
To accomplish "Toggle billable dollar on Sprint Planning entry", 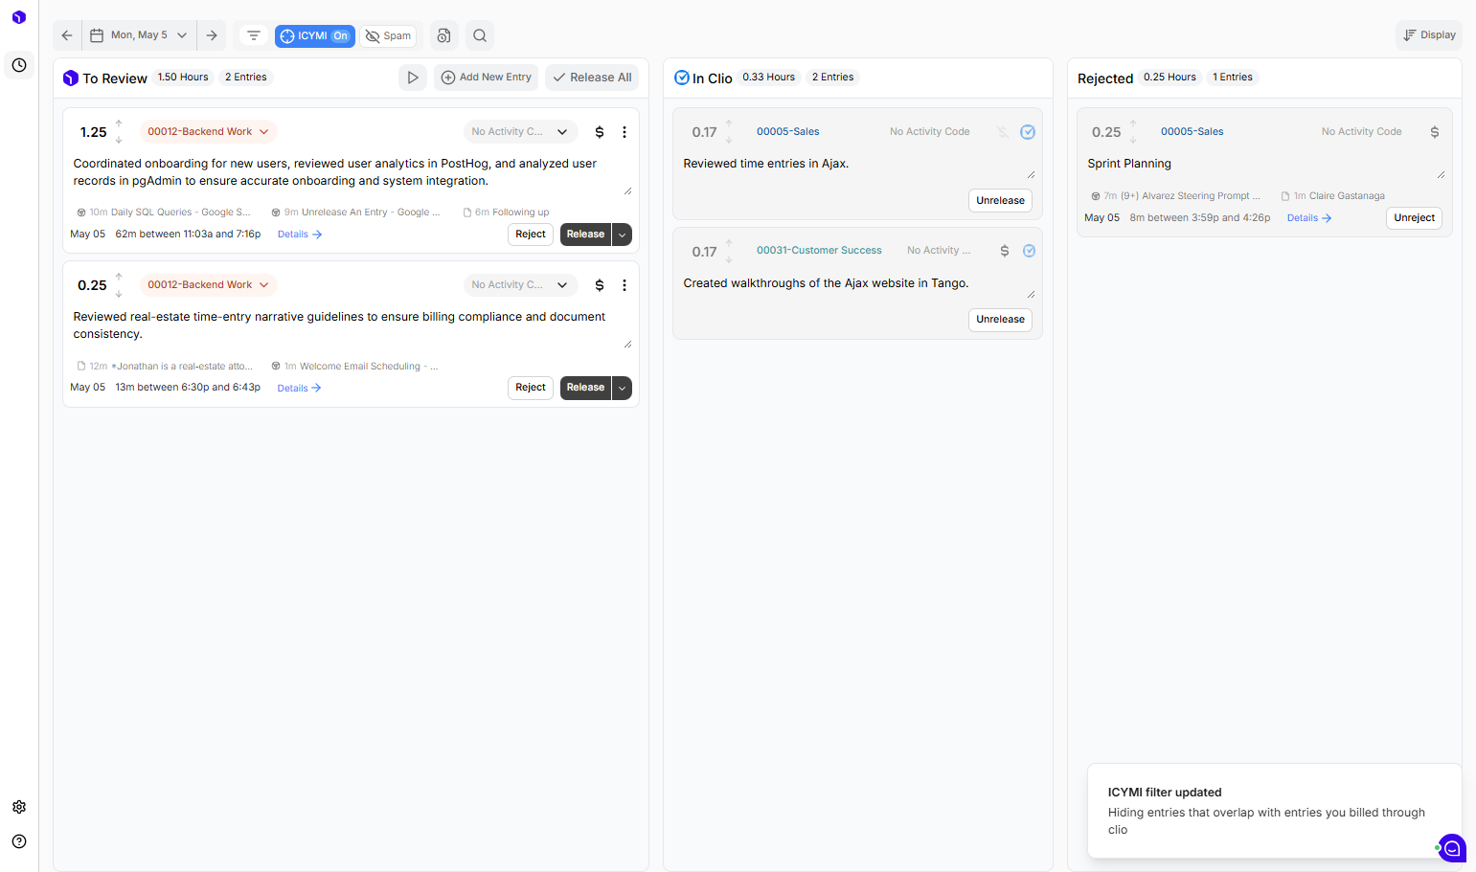I will [1435, 132].
